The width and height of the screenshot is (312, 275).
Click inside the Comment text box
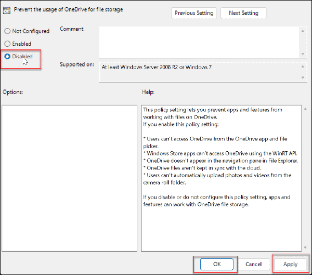click(x=199, y=43)
